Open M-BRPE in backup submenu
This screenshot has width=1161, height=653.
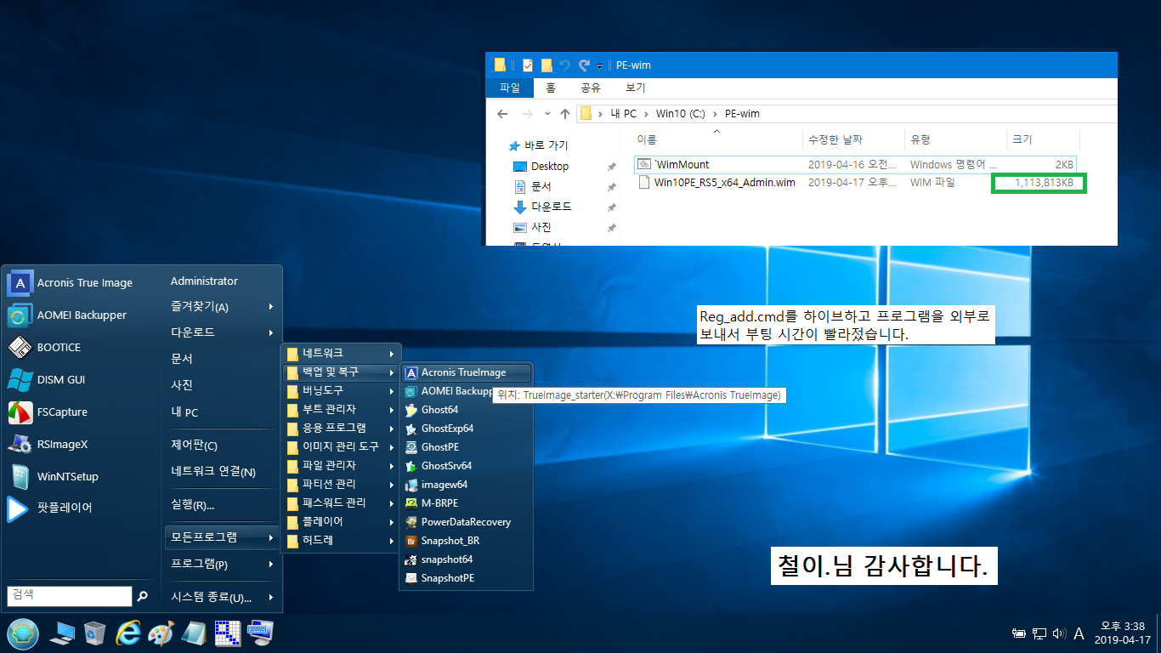click(466, 503)
